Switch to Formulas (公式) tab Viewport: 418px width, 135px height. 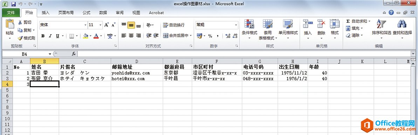pos(87,13)
